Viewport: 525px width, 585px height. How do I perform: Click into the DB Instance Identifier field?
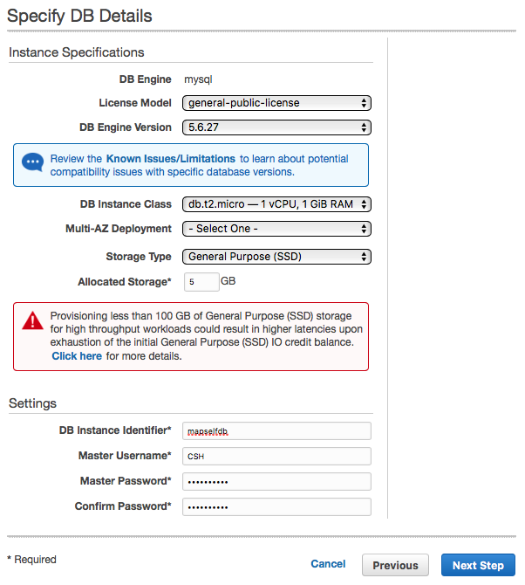coord(276,430)
